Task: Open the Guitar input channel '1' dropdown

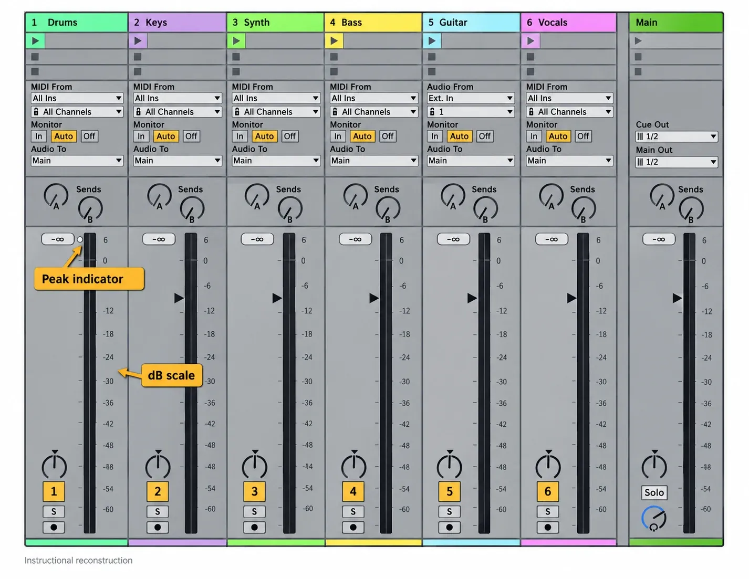Action: (x=471, y=112)
